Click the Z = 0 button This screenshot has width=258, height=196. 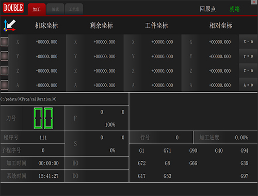tap(248, 71)
